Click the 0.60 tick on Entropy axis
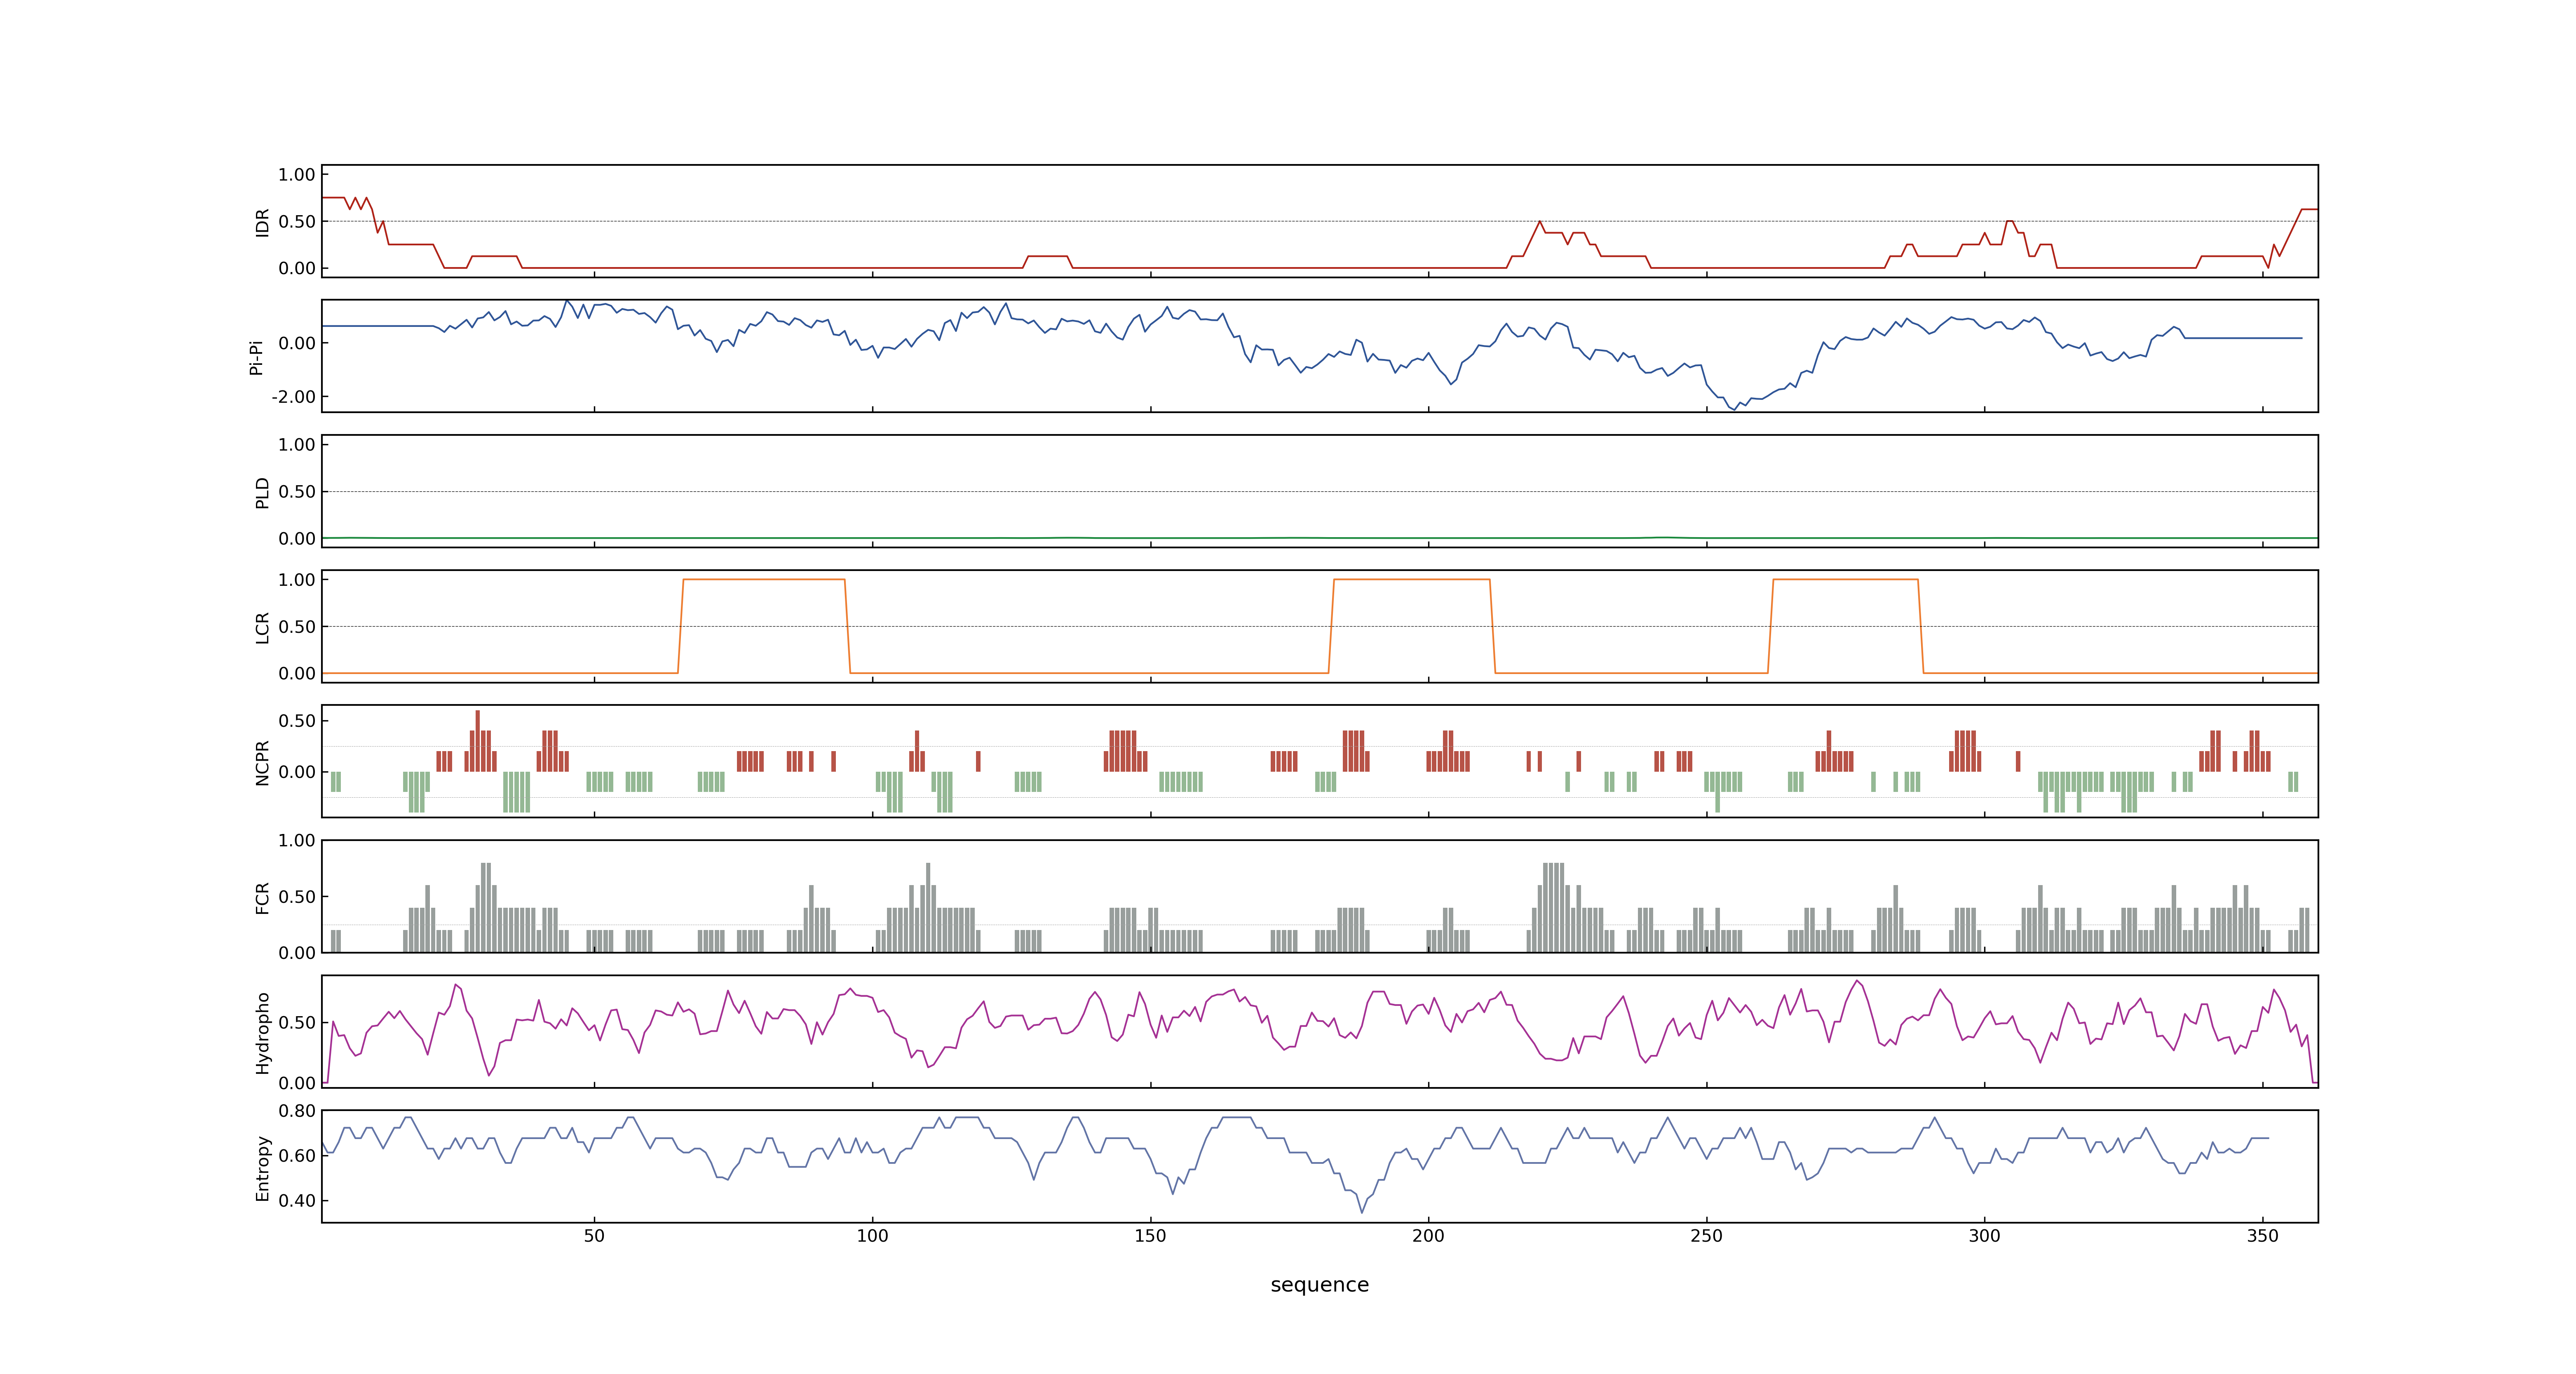2576x1374 pixels. (297, 1155)
